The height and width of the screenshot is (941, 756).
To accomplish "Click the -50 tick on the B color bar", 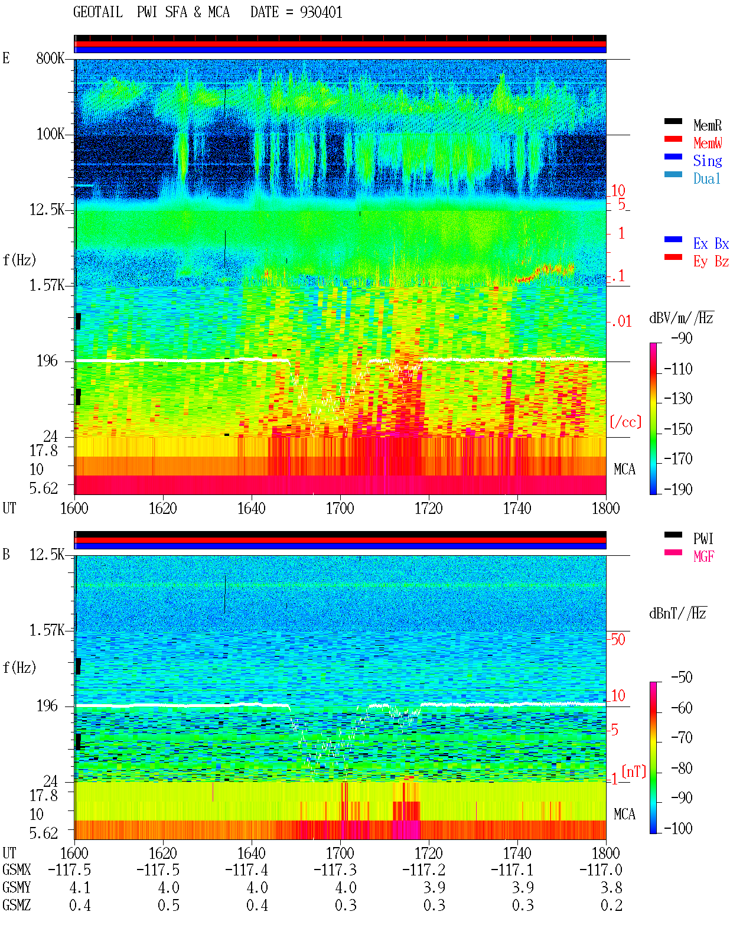I will (682, 678).
